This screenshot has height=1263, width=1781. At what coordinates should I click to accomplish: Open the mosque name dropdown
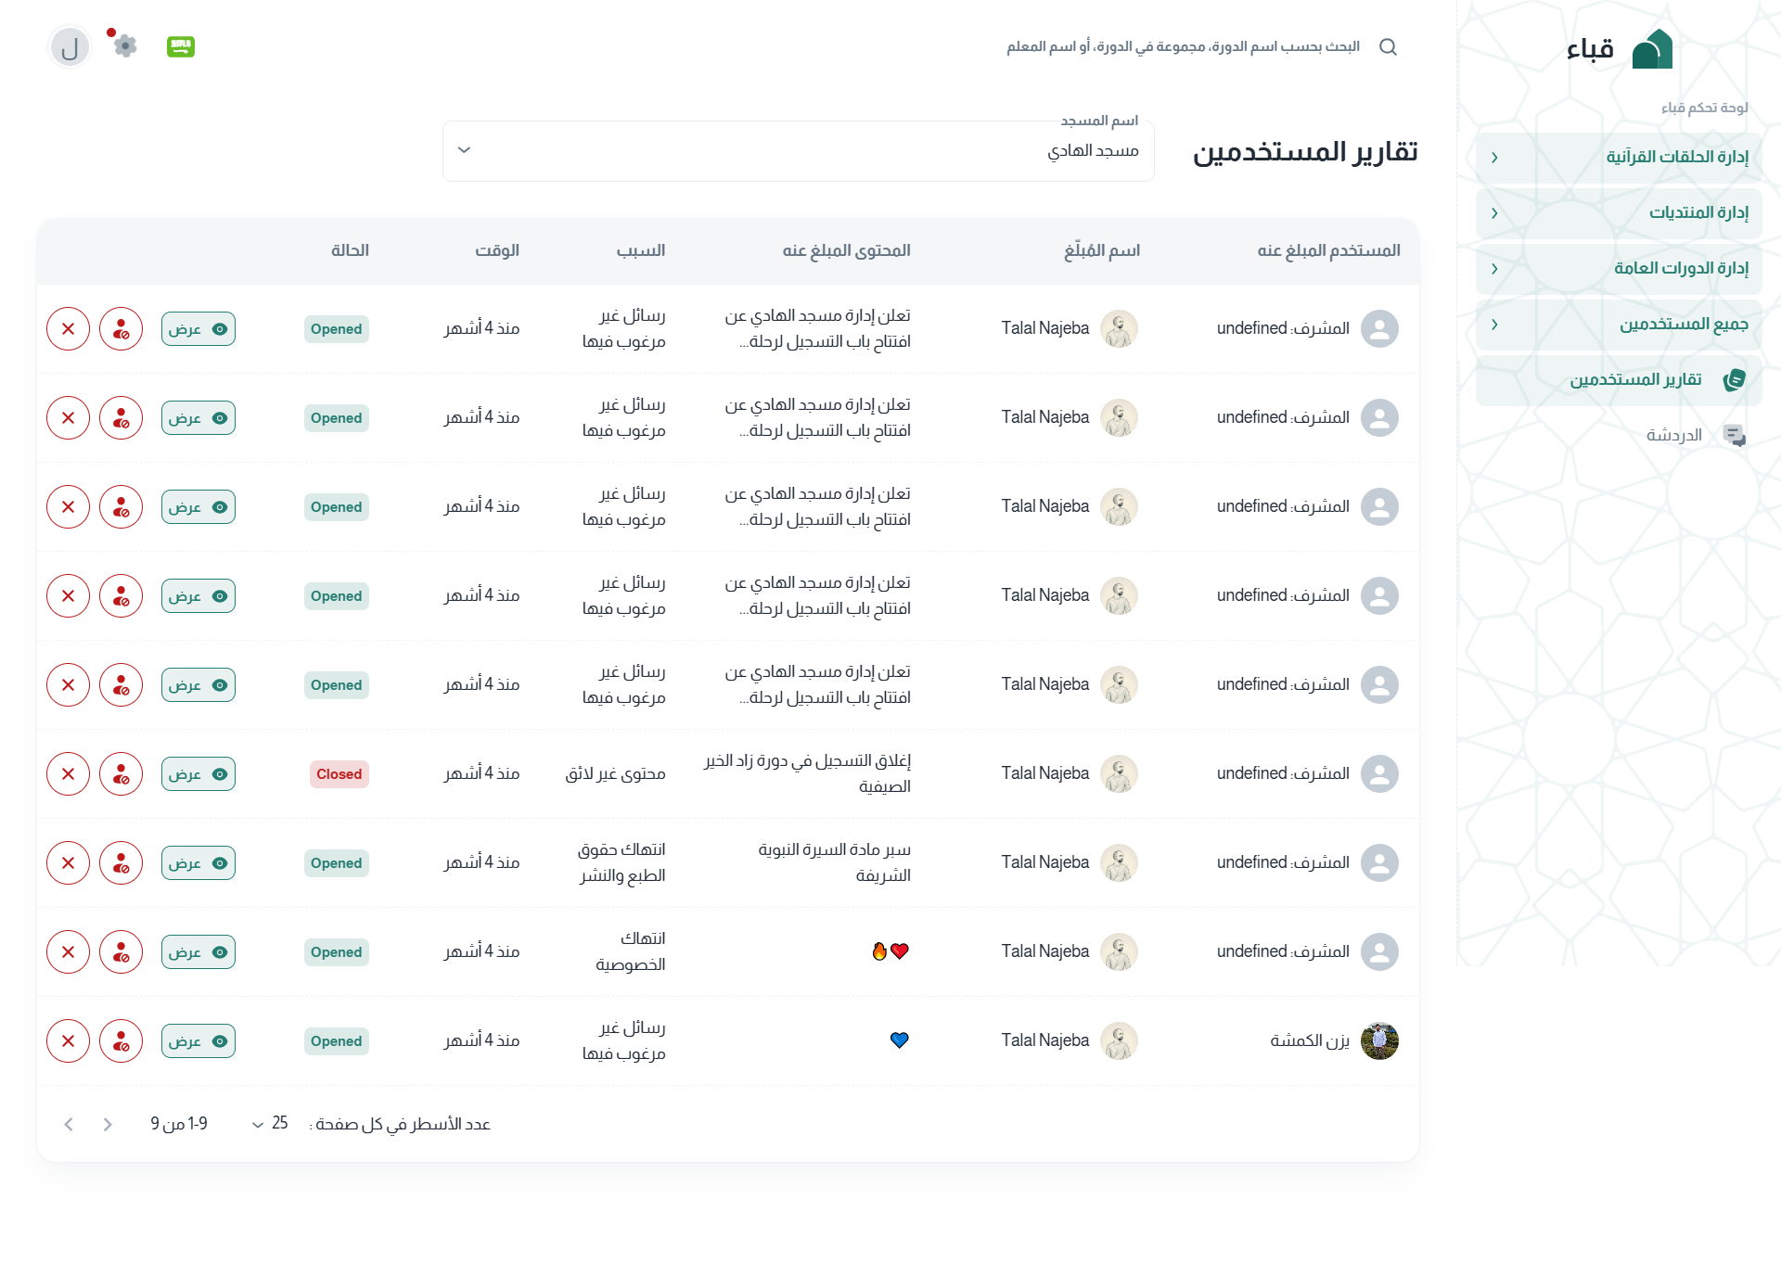pyautogui.click(x=798, y=151)
